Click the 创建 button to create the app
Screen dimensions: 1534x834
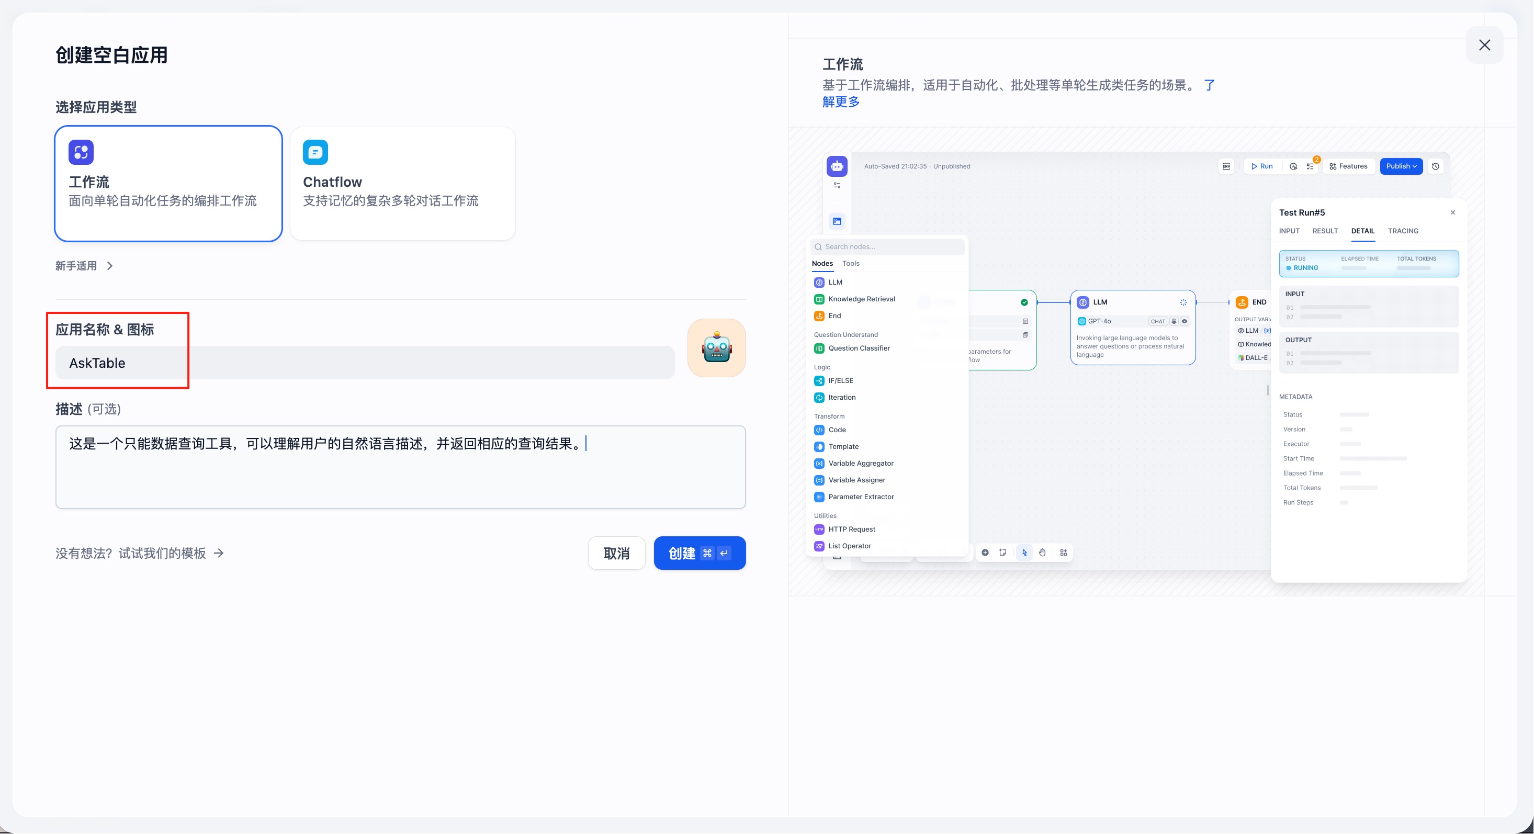[699, 553]
